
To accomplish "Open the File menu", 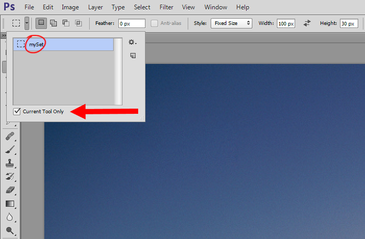I will click(x=29, y=7).
